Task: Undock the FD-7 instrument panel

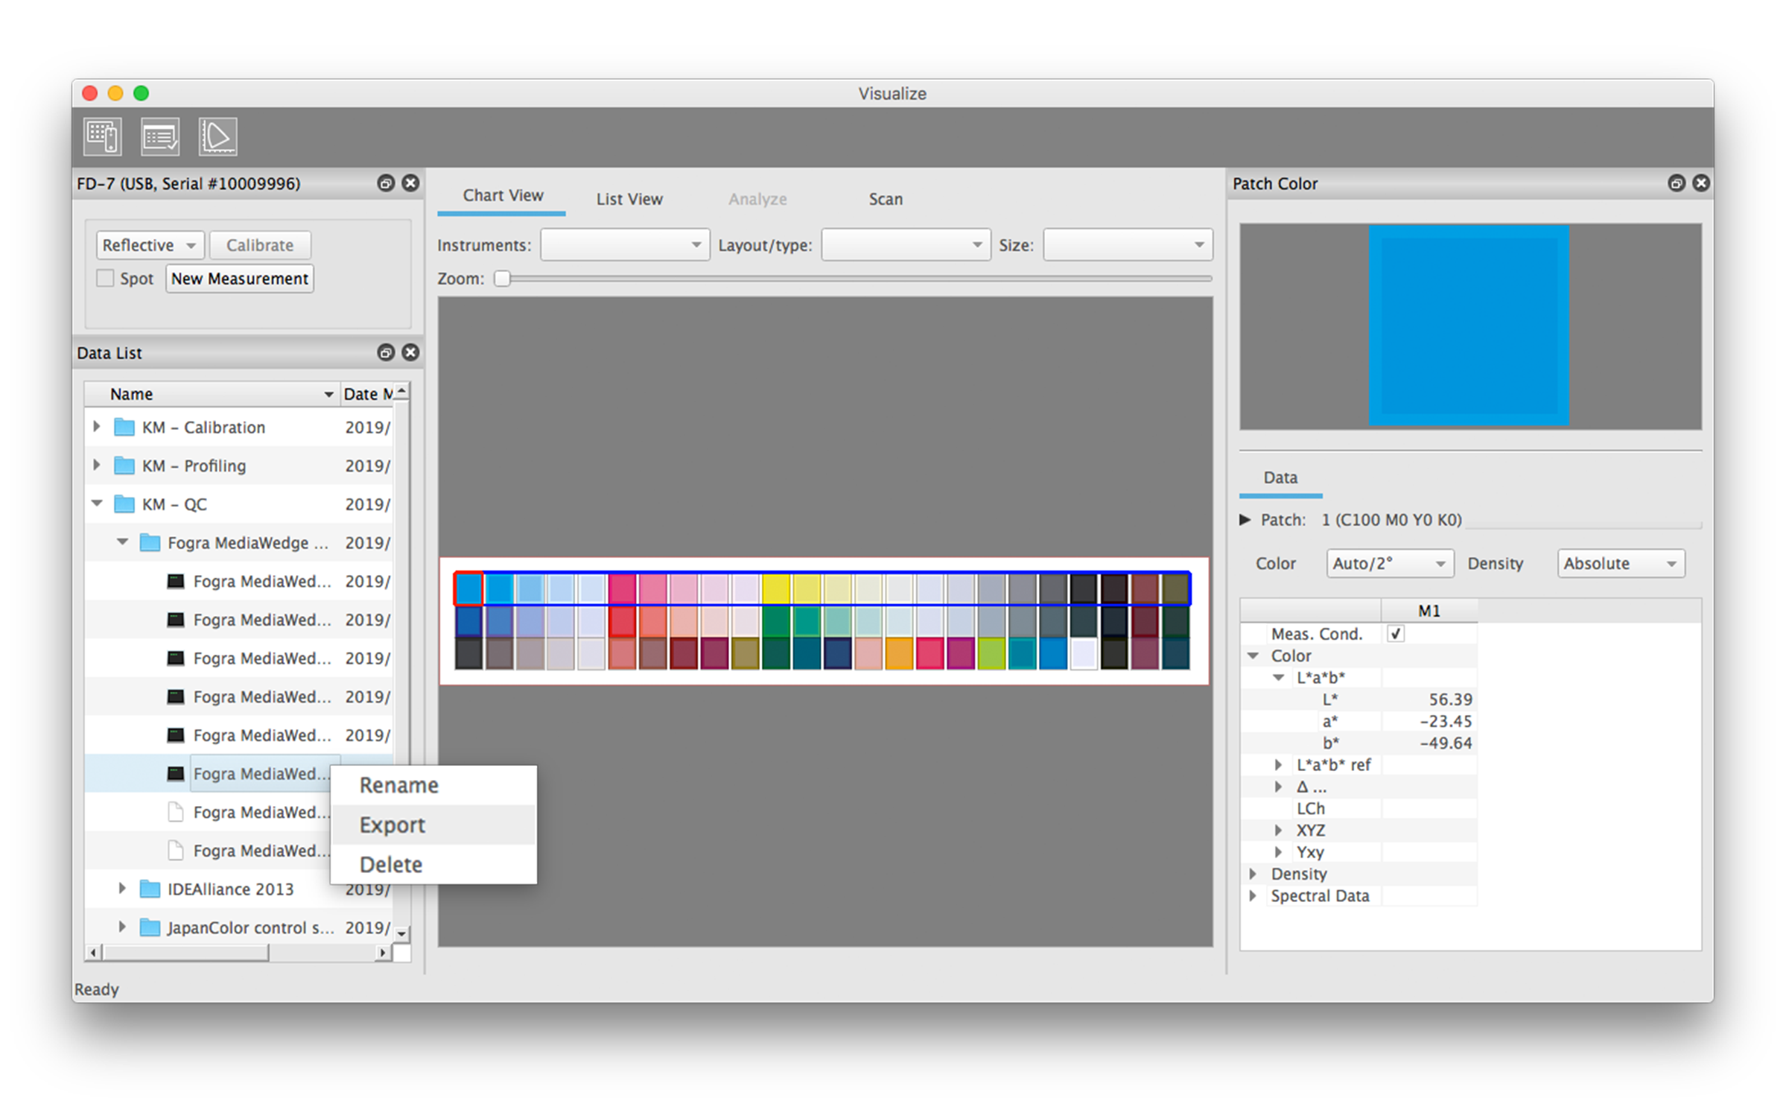Action: tap(386, 183)
